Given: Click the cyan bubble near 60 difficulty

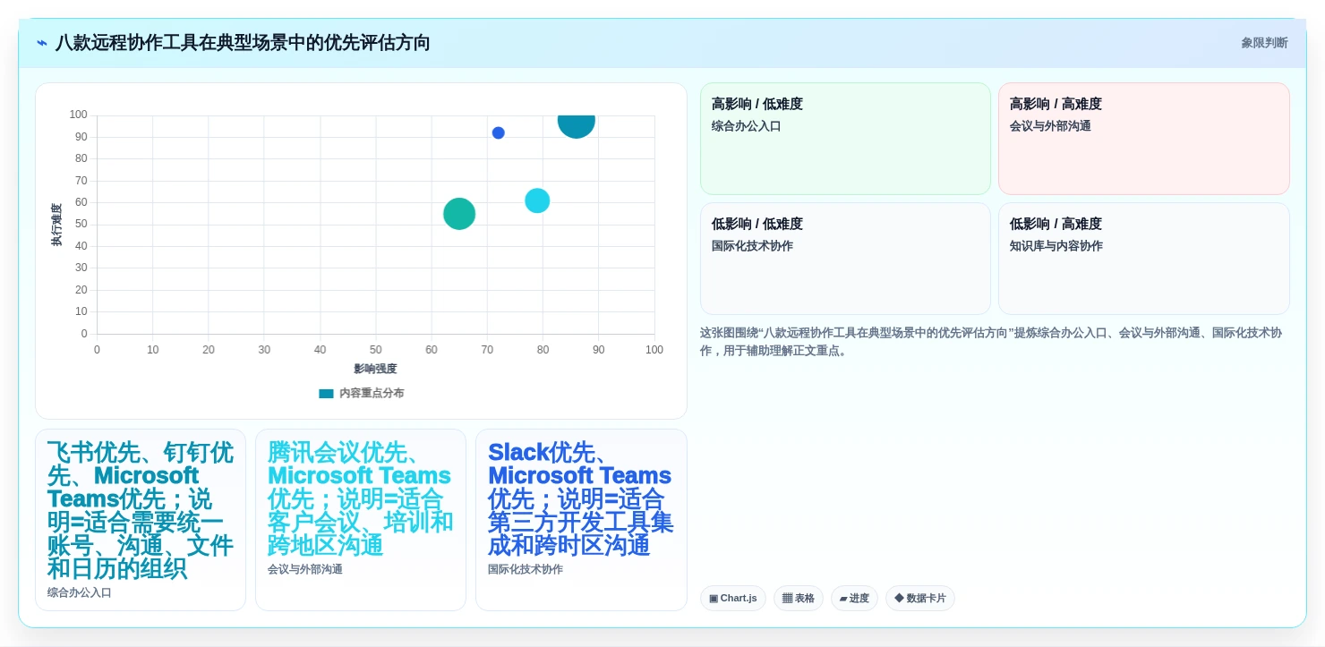Looking at the screenshot, I should [537, 200].
